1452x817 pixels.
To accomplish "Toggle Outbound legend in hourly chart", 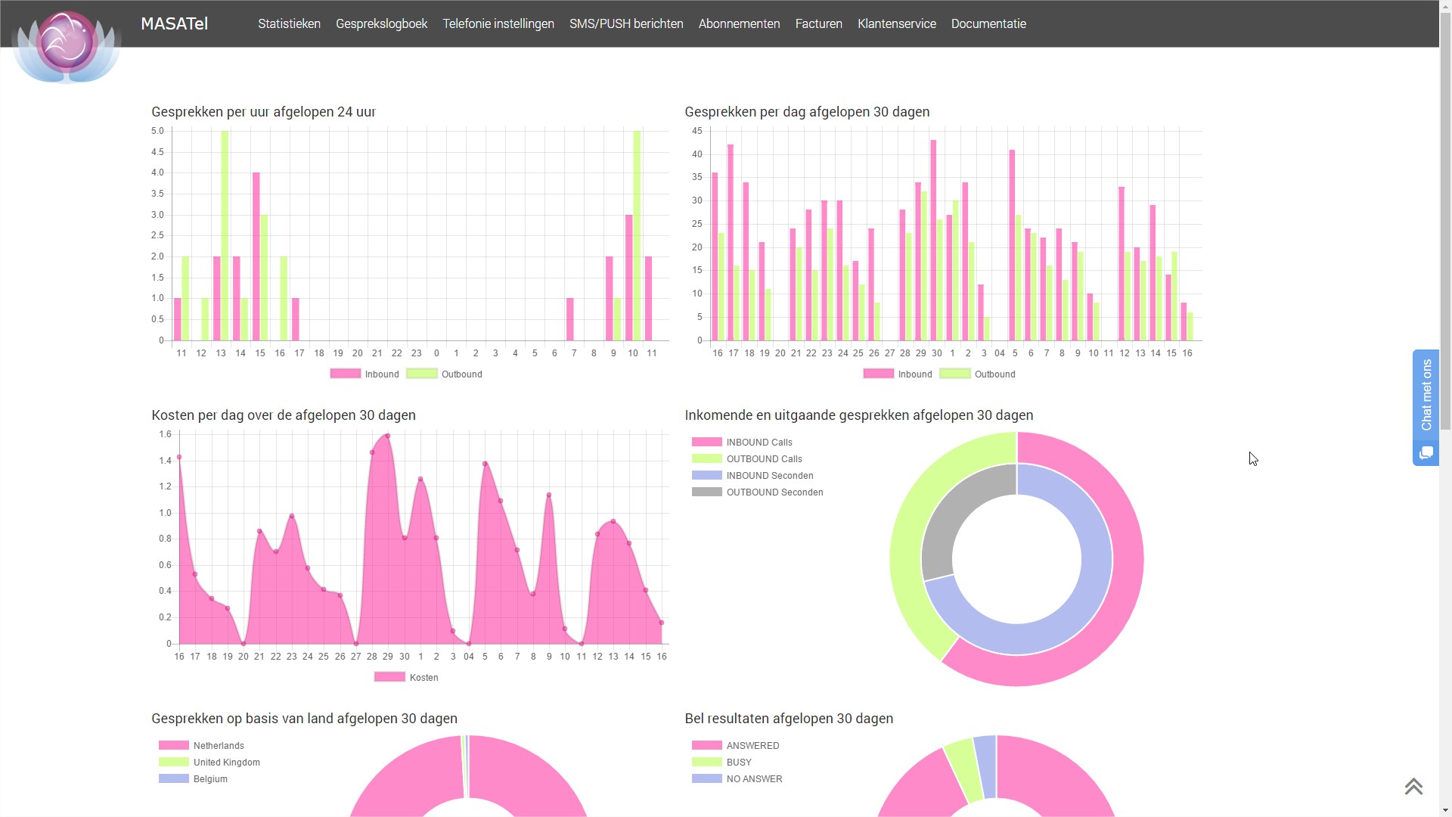I will (x=444, y=374).
